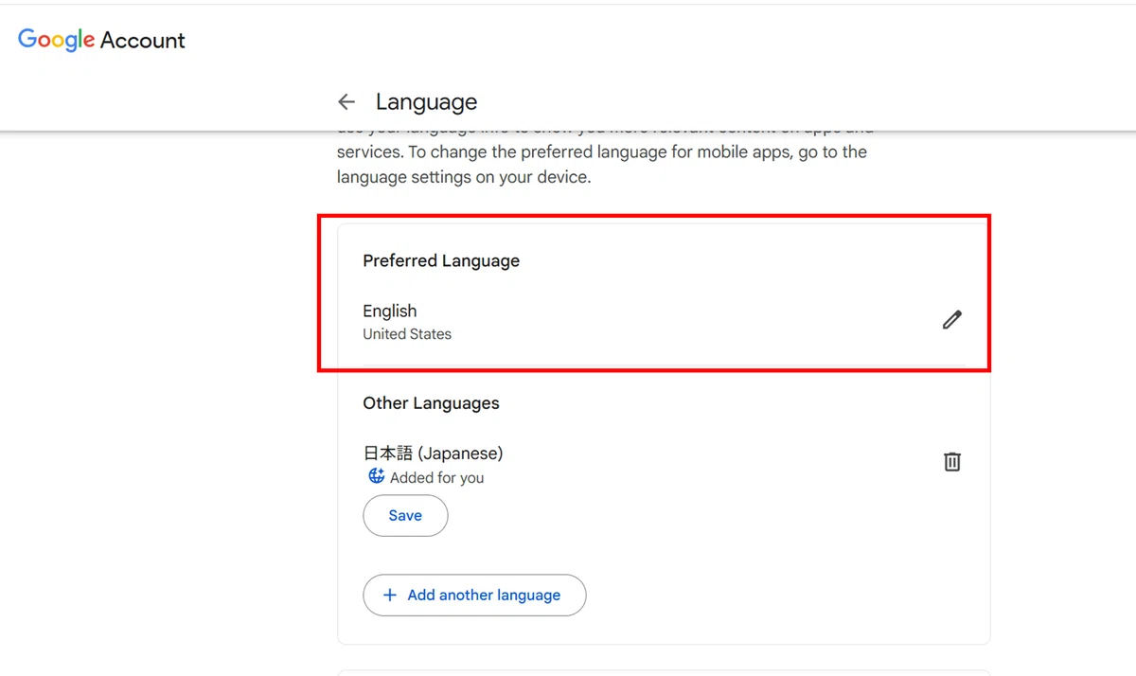Click the preferred language for mobile apps sentence
Image resolution: width=1136 pixels, height=676 pixels.
(x=602, y=152)
